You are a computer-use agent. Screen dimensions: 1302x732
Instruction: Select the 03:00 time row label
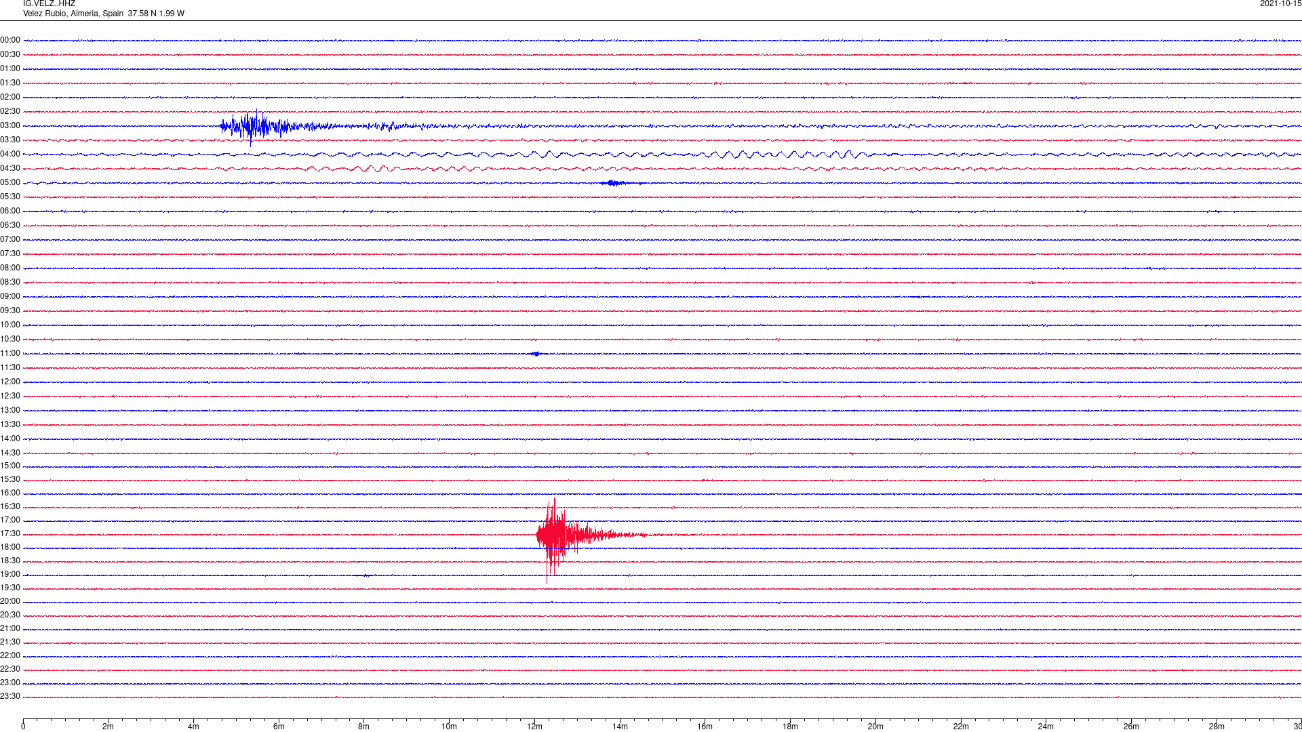click(x=10, y=125)
